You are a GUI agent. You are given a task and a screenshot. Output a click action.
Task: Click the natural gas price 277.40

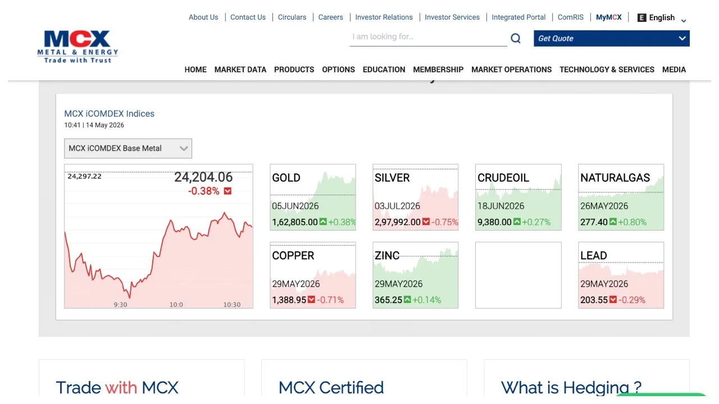click(x=594, y=222)
